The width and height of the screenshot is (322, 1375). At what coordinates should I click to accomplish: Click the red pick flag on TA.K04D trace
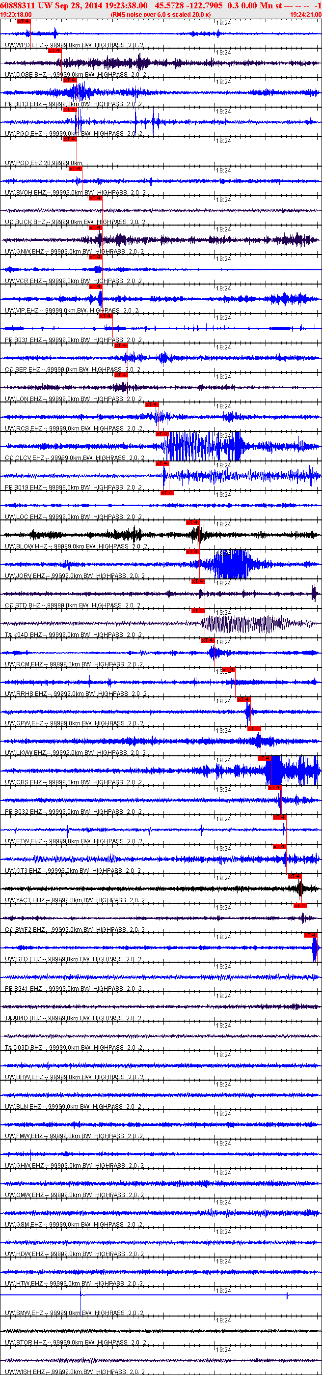[198, 611]
